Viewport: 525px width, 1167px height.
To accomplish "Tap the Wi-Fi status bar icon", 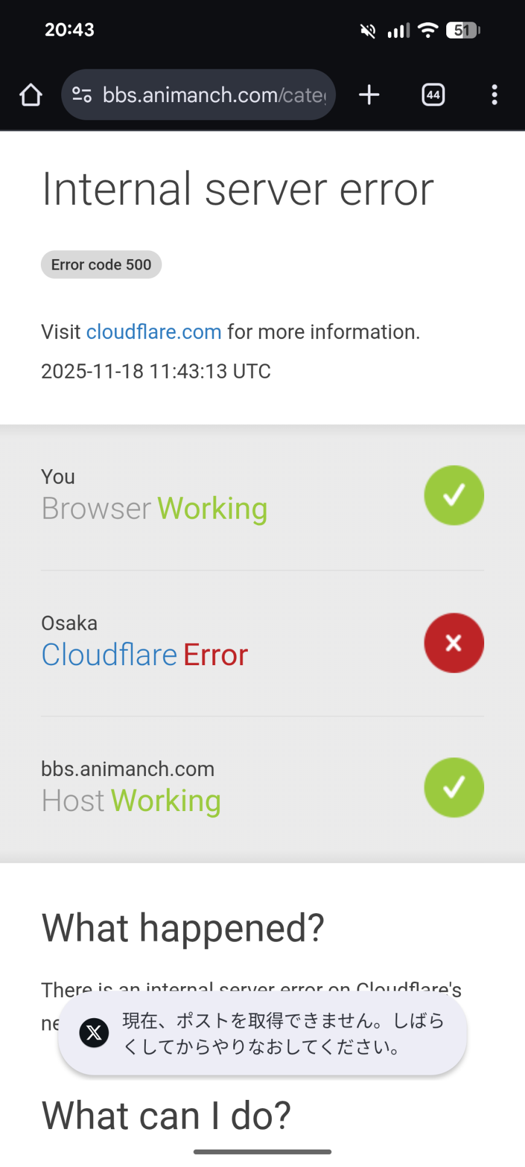I will (x=428, y=30).
